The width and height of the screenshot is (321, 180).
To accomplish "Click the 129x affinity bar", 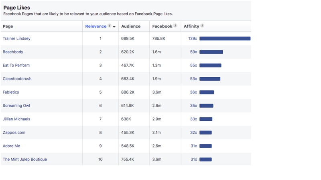I will point(225,38).
